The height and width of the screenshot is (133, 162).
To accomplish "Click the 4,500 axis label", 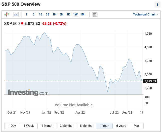I will point(148,47).
